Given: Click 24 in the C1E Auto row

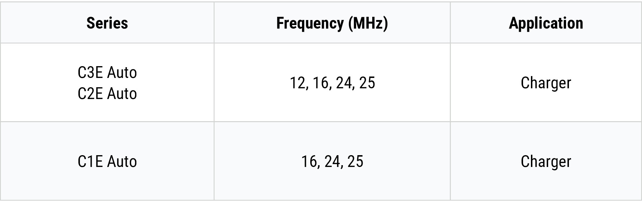Looking at the screenshot, I should 332,161.
